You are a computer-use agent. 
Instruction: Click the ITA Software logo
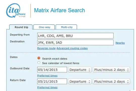point(16,11)
